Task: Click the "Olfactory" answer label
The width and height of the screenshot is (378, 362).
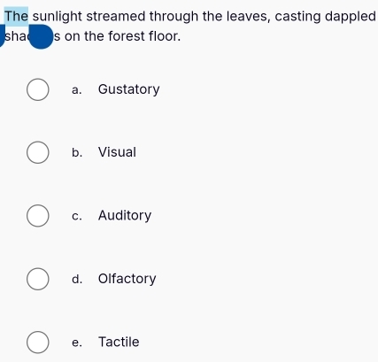Action: pos(127,279)
